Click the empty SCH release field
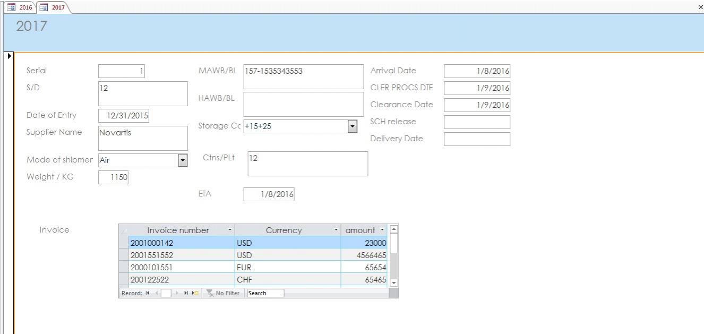704x334 pixels. (x=477, y=122)
